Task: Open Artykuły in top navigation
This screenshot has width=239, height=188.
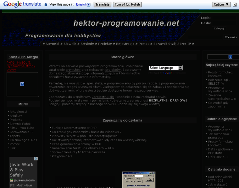Action: tap(87, 44)
